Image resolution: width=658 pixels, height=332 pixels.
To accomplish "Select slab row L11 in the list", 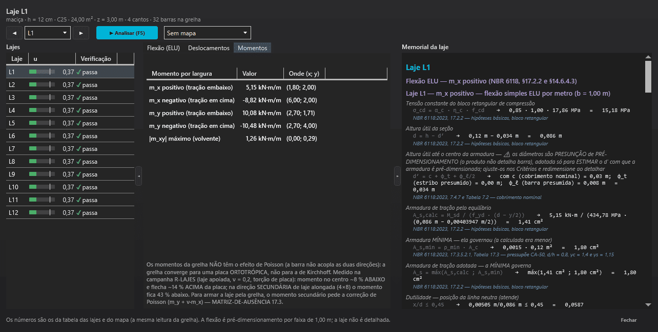I will click(x=70, y=200).
